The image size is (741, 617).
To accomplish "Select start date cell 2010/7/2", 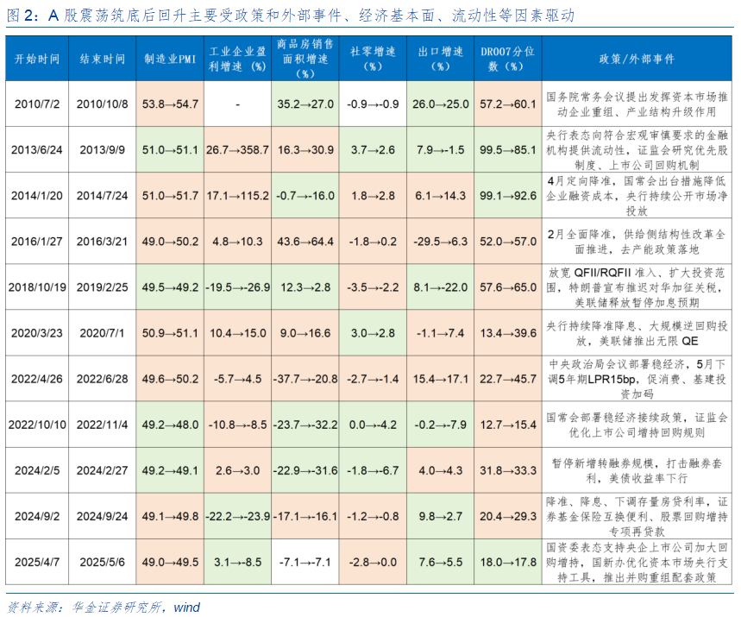I will 37,104.
